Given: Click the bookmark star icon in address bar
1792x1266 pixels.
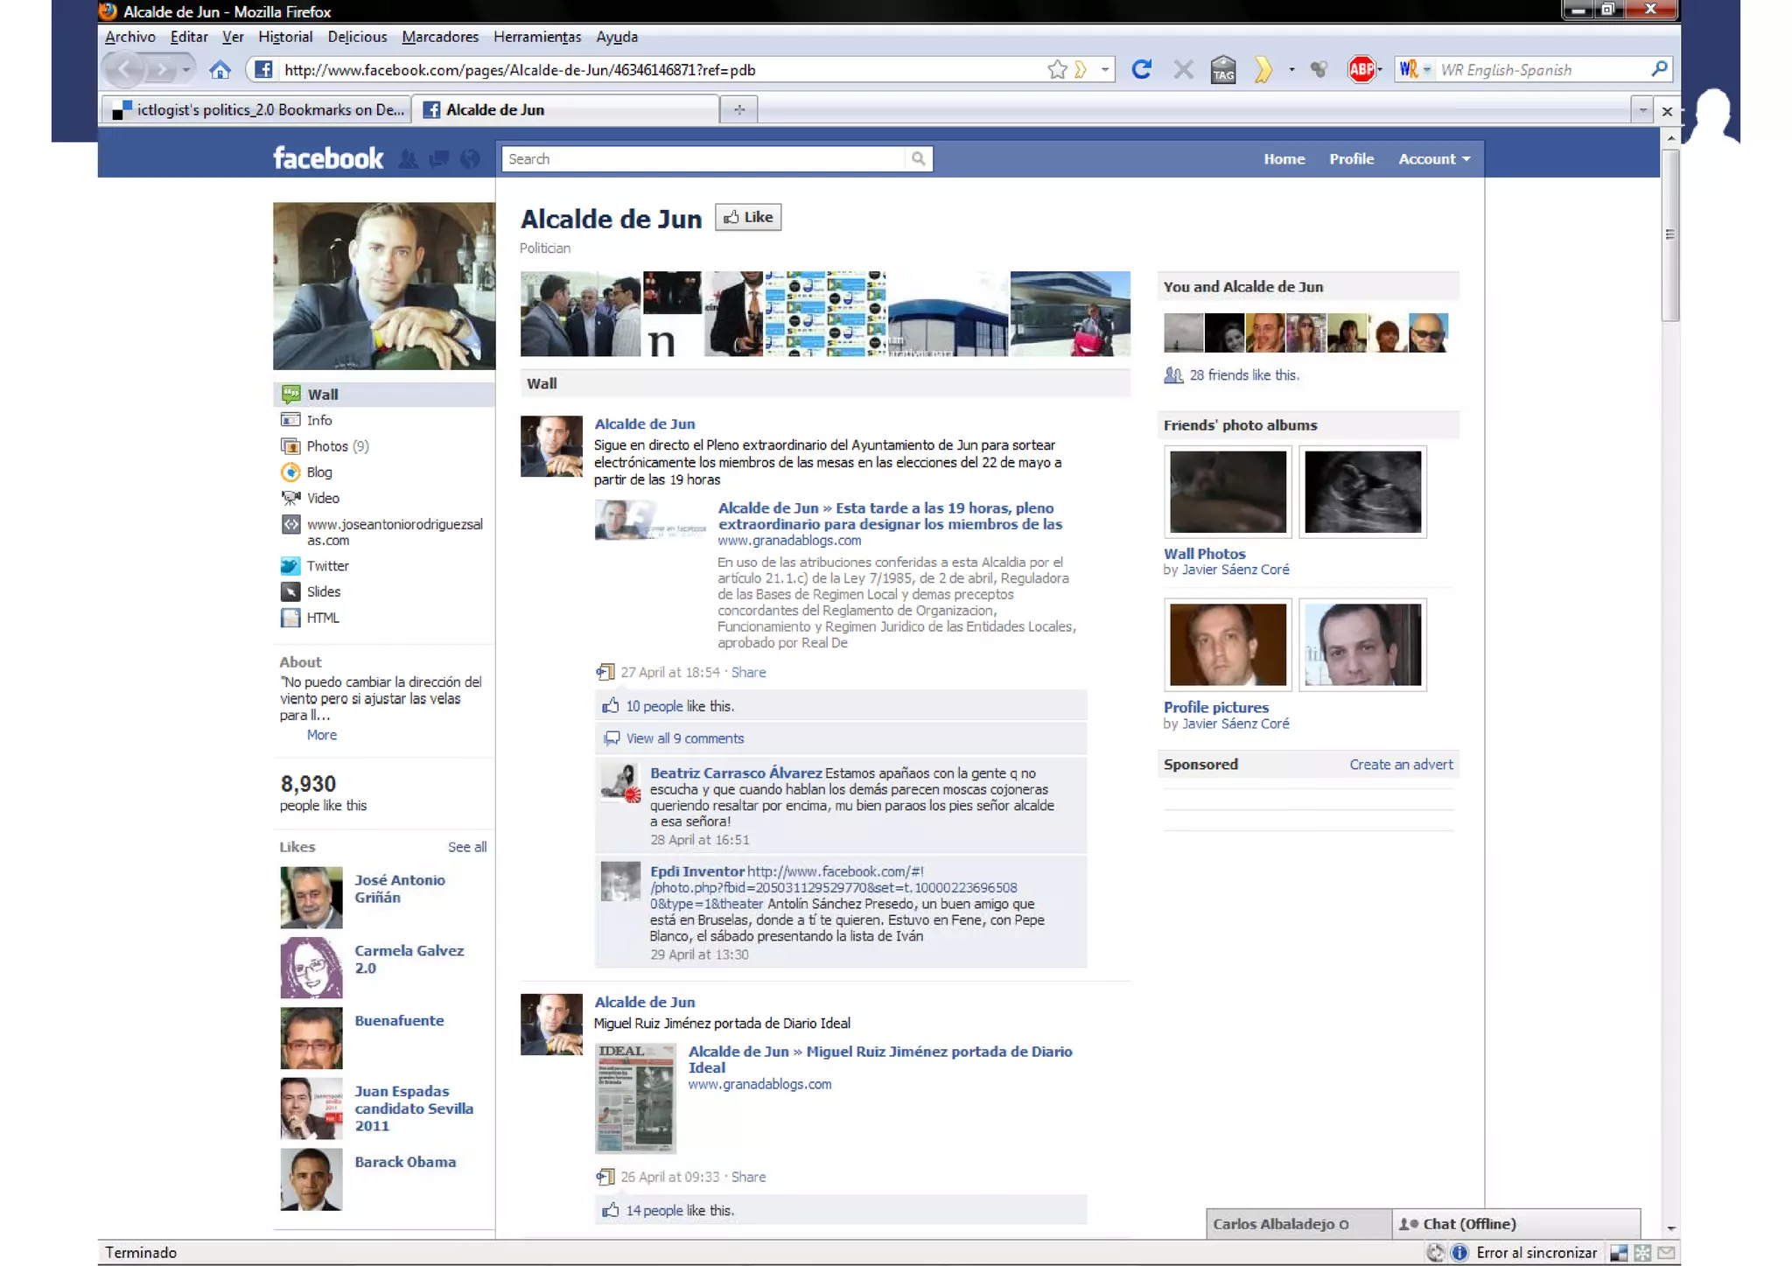Looking at the screenshot, I should [1057, 69].
